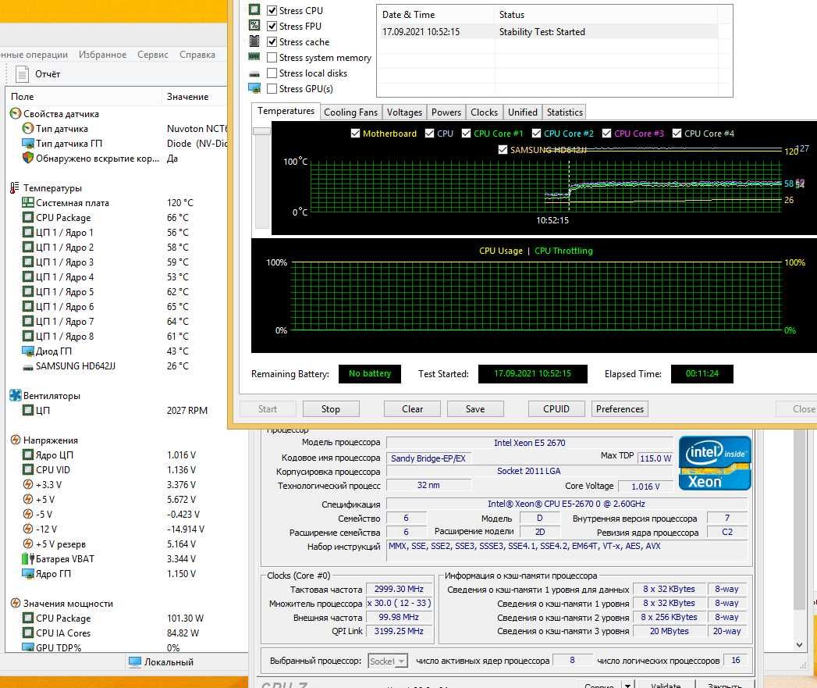Click the Validate button in CPU-Z
Image resolution: width=817 pixels, height=688 pixels.
tap(666, 685)
